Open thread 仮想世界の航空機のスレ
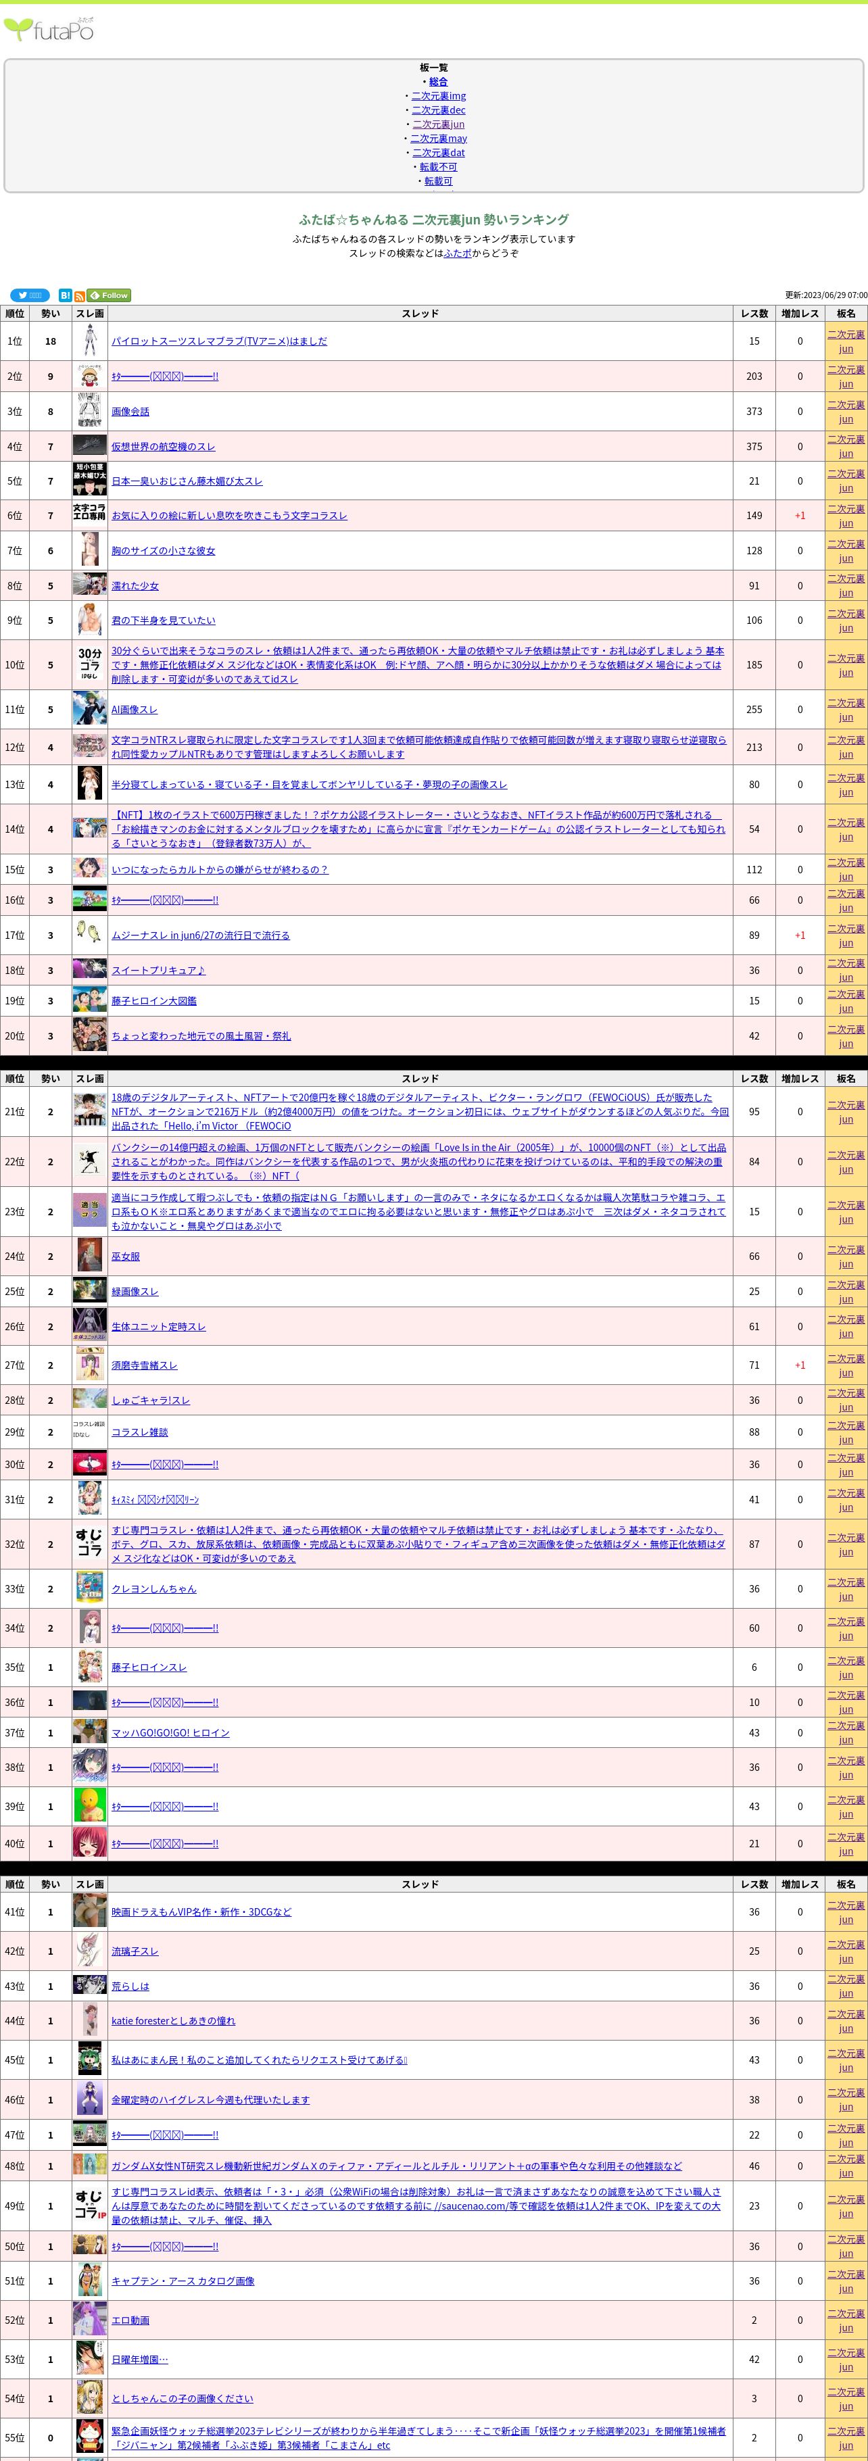This screenshot has height=2461, width=868. tap(164, 446)
